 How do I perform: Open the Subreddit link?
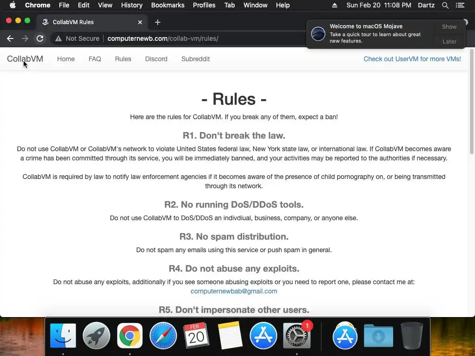pos(195,59)
